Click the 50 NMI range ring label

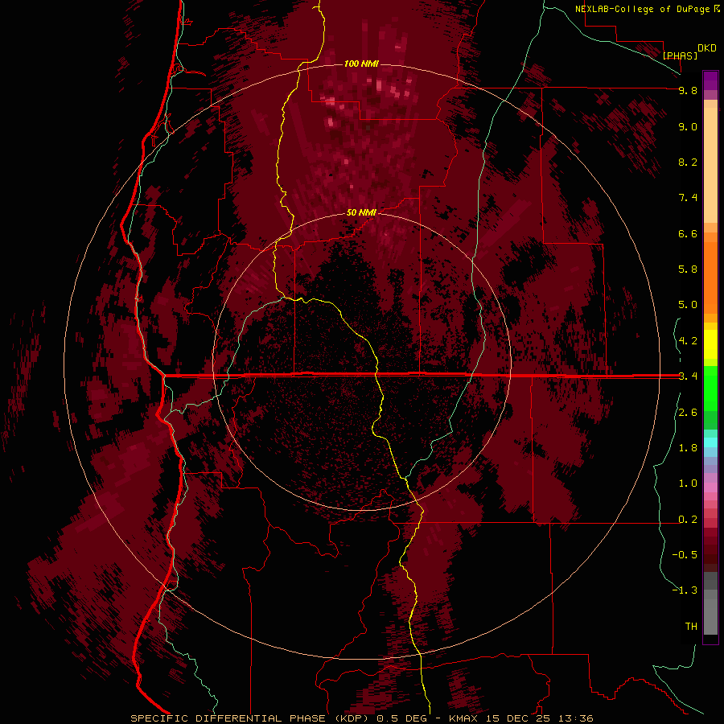[x=361, y=212]
